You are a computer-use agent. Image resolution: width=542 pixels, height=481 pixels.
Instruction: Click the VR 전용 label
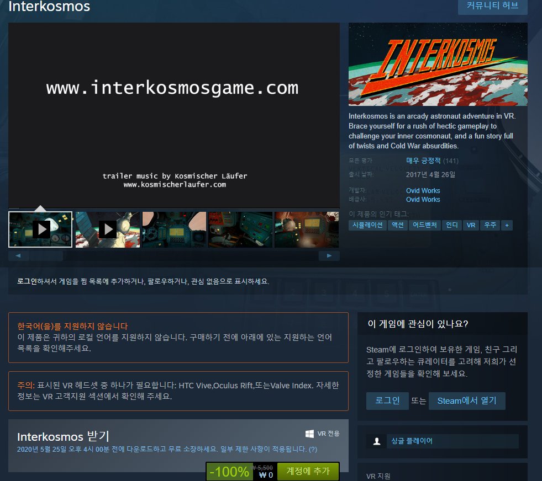click(x=328, y=434)
